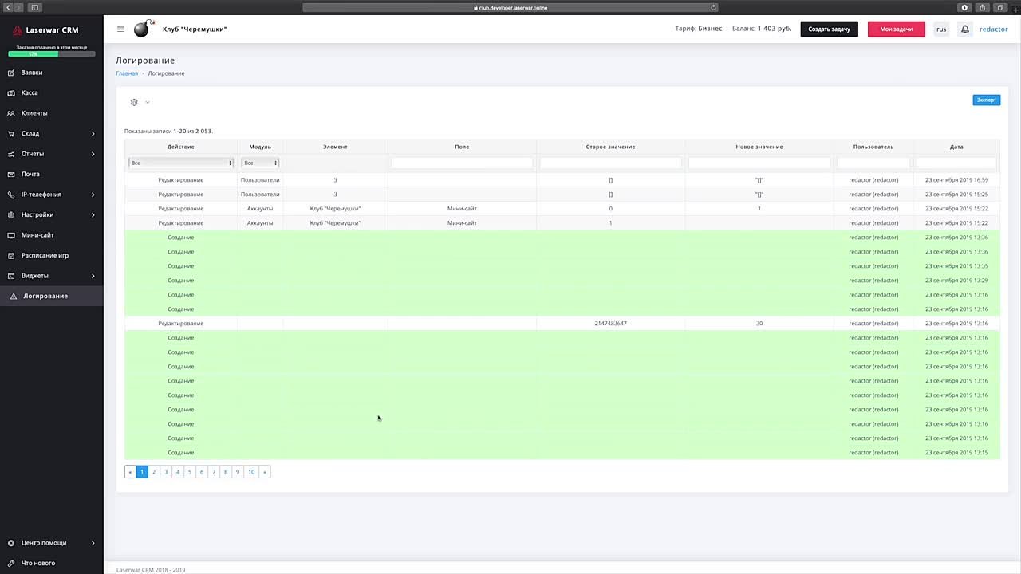Click the Клиенты sidebar icon
This screenshot has width=1021, height=574.
tap(11, 113)
